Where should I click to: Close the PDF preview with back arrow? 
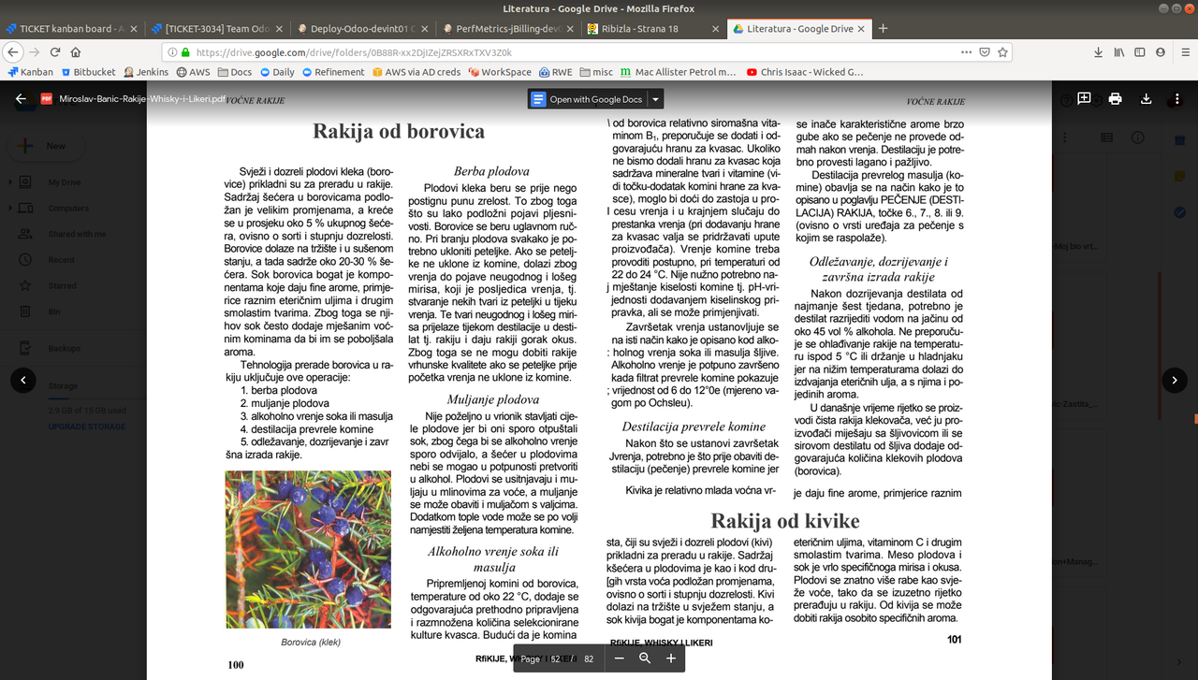(21, 98)
